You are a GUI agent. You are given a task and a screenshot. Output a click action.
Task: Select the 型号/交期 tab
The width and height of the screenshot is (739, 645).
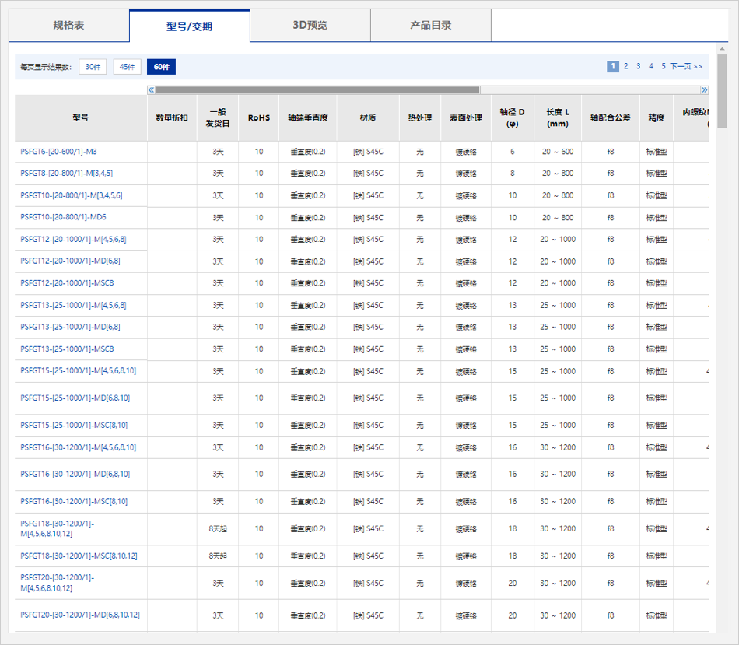pos(189,26)
